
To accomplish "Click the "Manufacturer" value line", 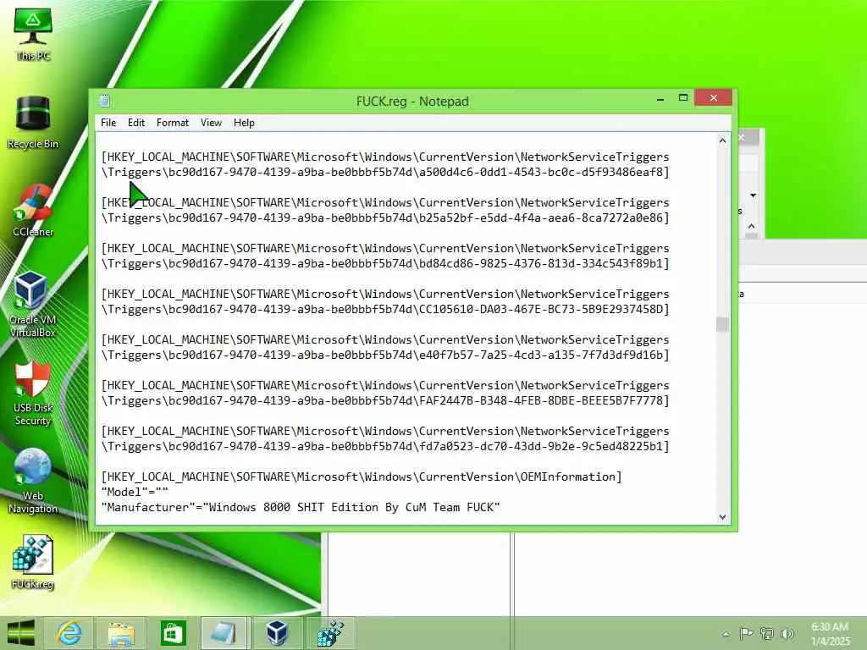I will (x=301, y=507).
